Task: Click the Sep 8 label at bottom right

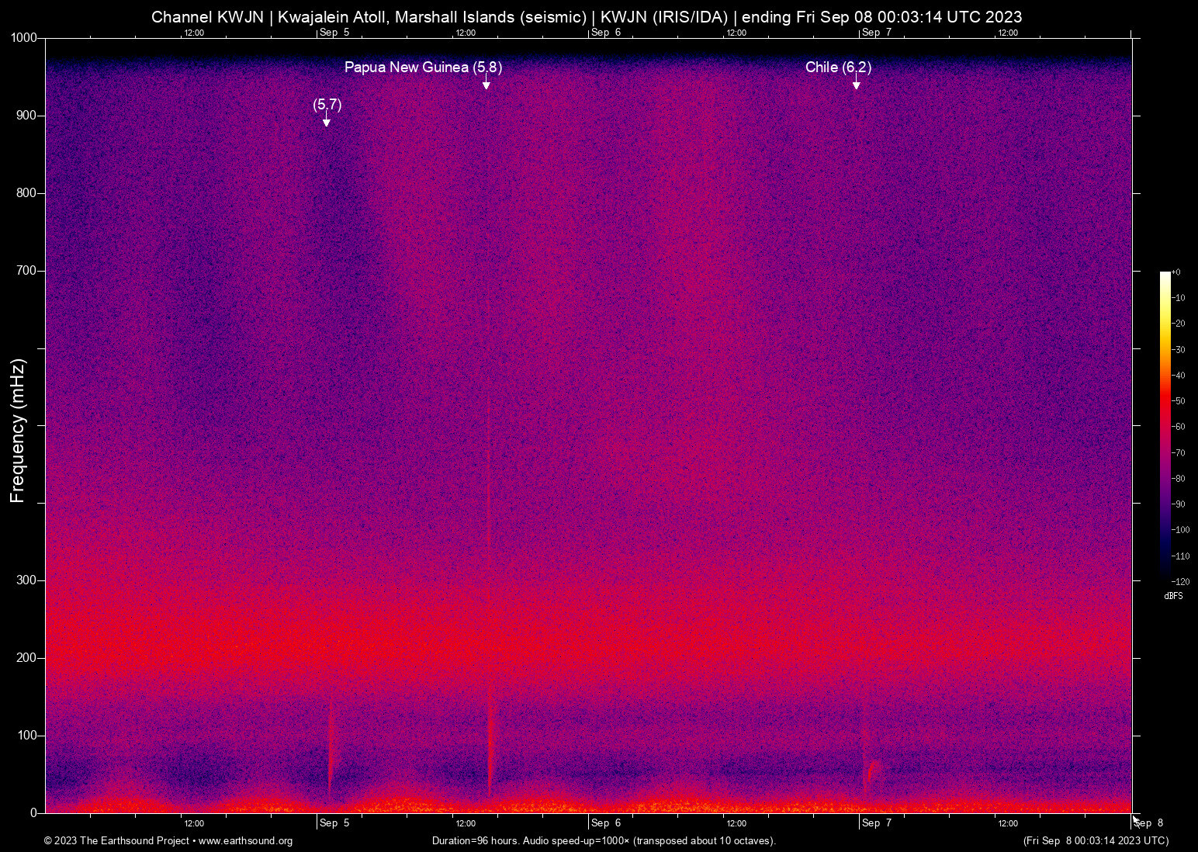Action: [1148, 823]
